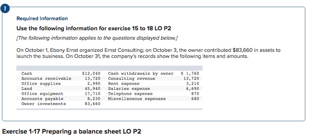Screen dimensions: 316x137
Task: Click the Owner investments amount 83,660
Action: 92,104
